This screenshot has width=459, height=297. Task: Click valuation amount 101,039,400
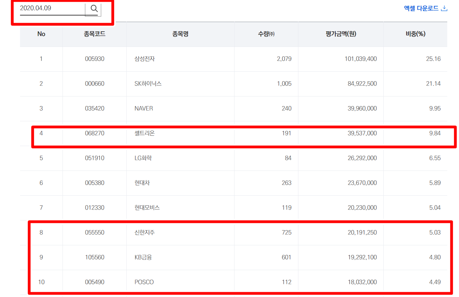point(361,59)
